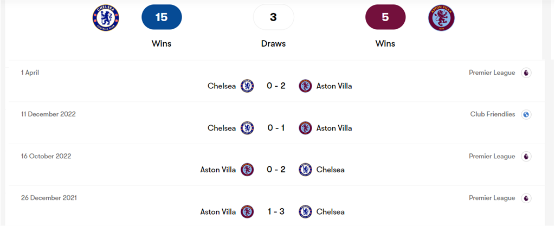Click the 16 October 2022 match date
Image resolution: width=555 pixels, height=226 pixels.
(46, 156)
